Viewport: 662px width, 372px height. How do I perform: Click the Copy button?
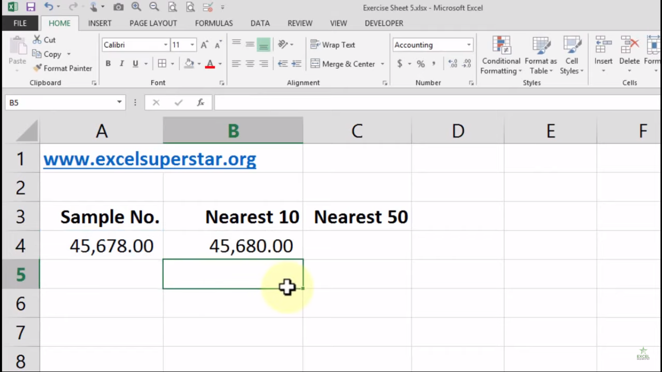point(47,54)
